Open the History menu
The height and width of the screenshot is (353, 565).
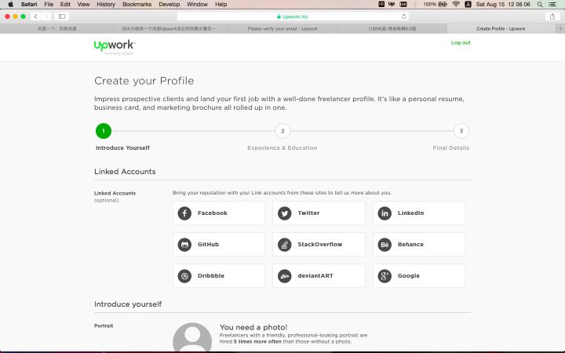click(x=106, y=5)
